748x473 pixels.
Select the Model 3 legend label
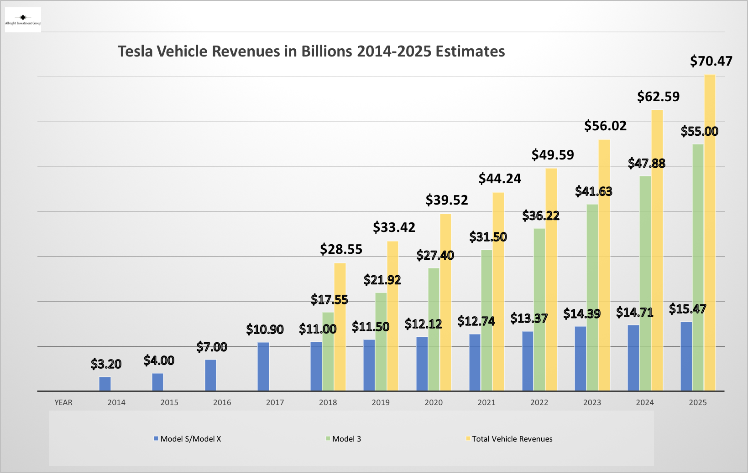pyautogui.click(x=346, y=439)
